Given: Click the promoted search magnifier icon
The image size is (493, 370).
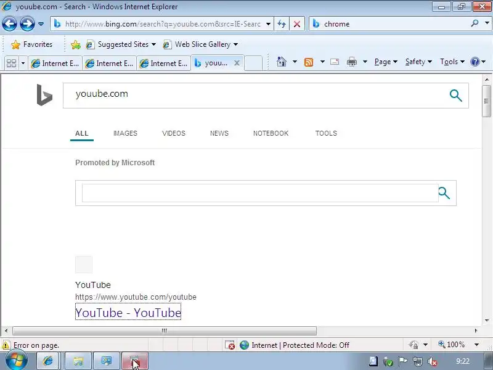Looking at the screenshot, I should coord(444,193).
